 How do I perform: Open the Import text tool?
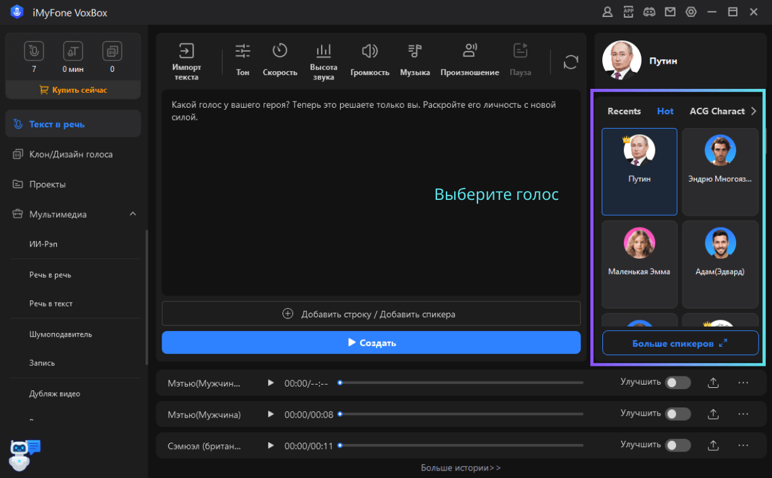[x=186, y=61]
